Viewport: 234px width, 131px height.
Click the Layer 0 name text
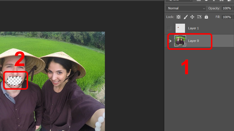coord(193,41)
